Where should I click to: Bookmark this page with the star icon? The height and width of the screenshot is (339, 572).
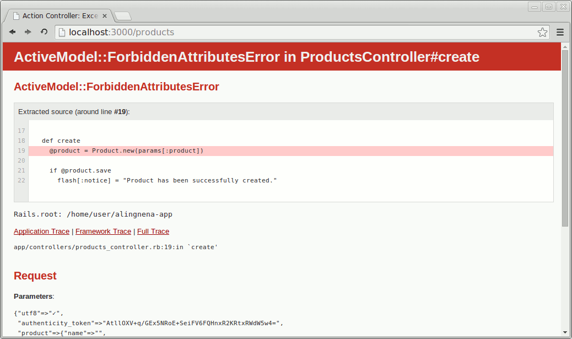[543, 32]
